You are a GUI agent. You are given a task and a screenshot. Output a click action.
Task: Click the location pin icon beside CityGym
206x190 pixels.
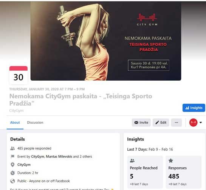(x=12, y=165)
